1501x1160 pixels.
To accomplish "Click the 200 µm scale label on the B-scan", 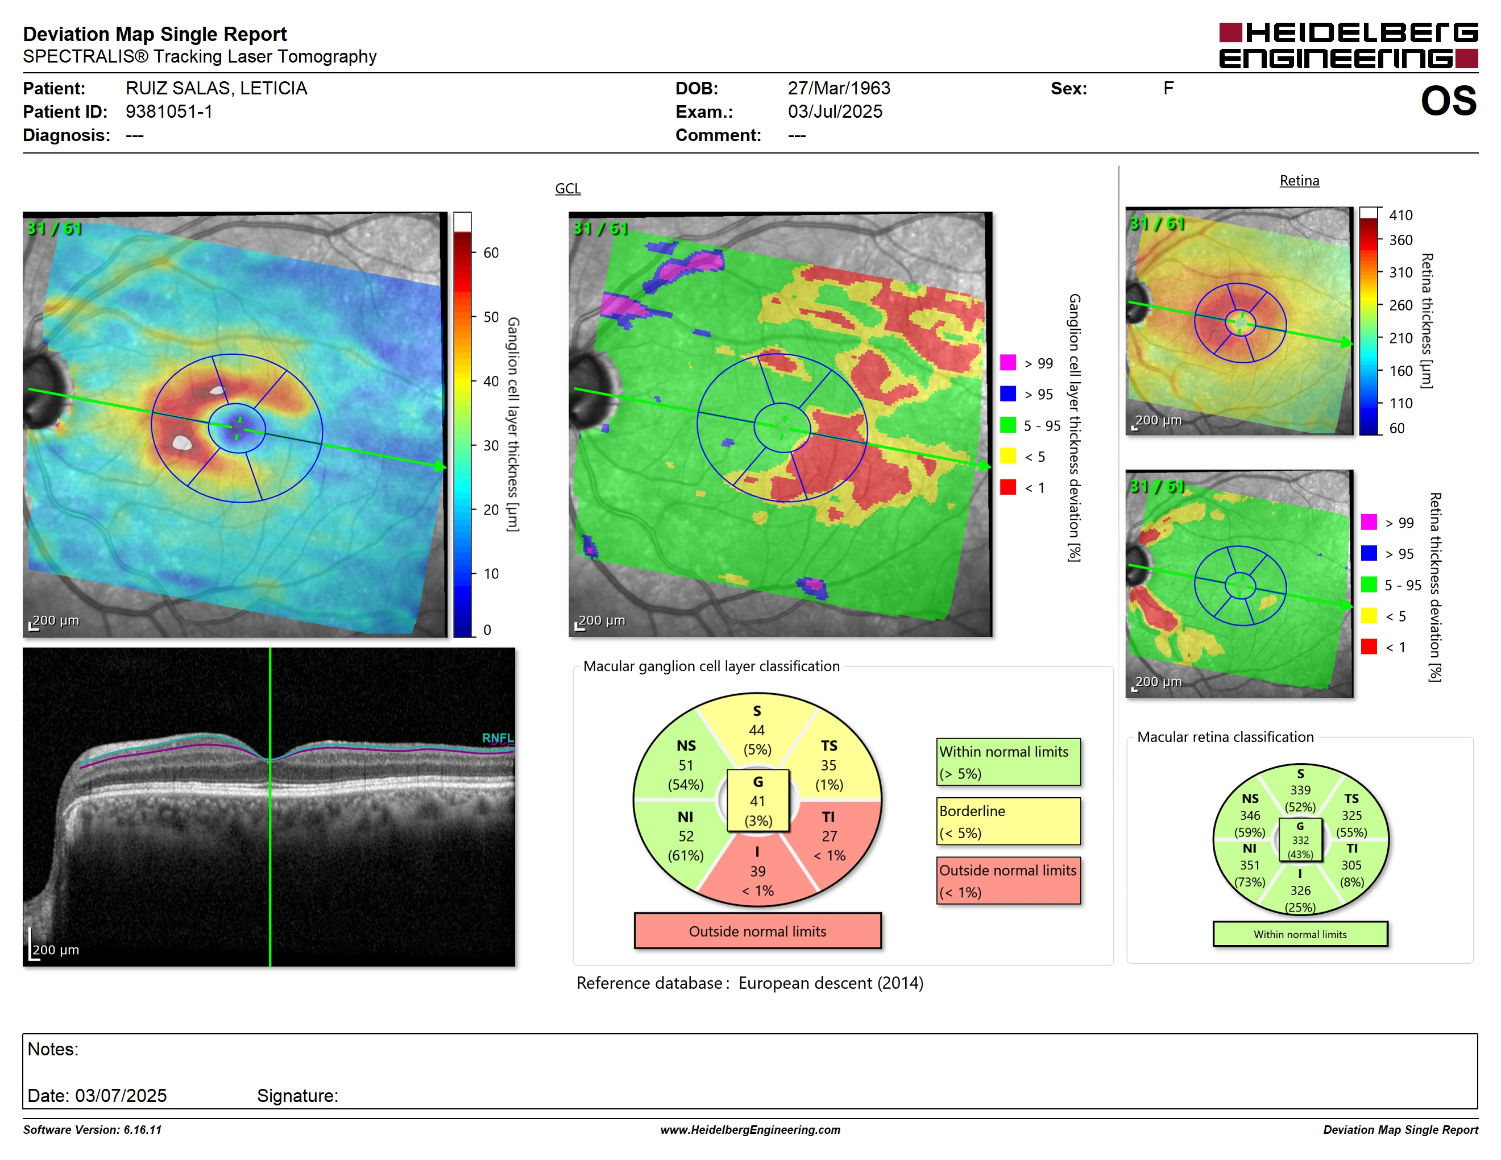I will coord(56,949).
